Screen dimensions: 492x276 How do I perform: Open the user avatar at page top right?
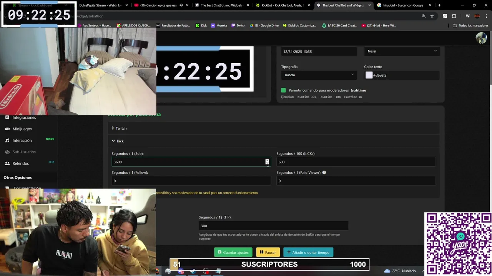(x=481, y=38)
